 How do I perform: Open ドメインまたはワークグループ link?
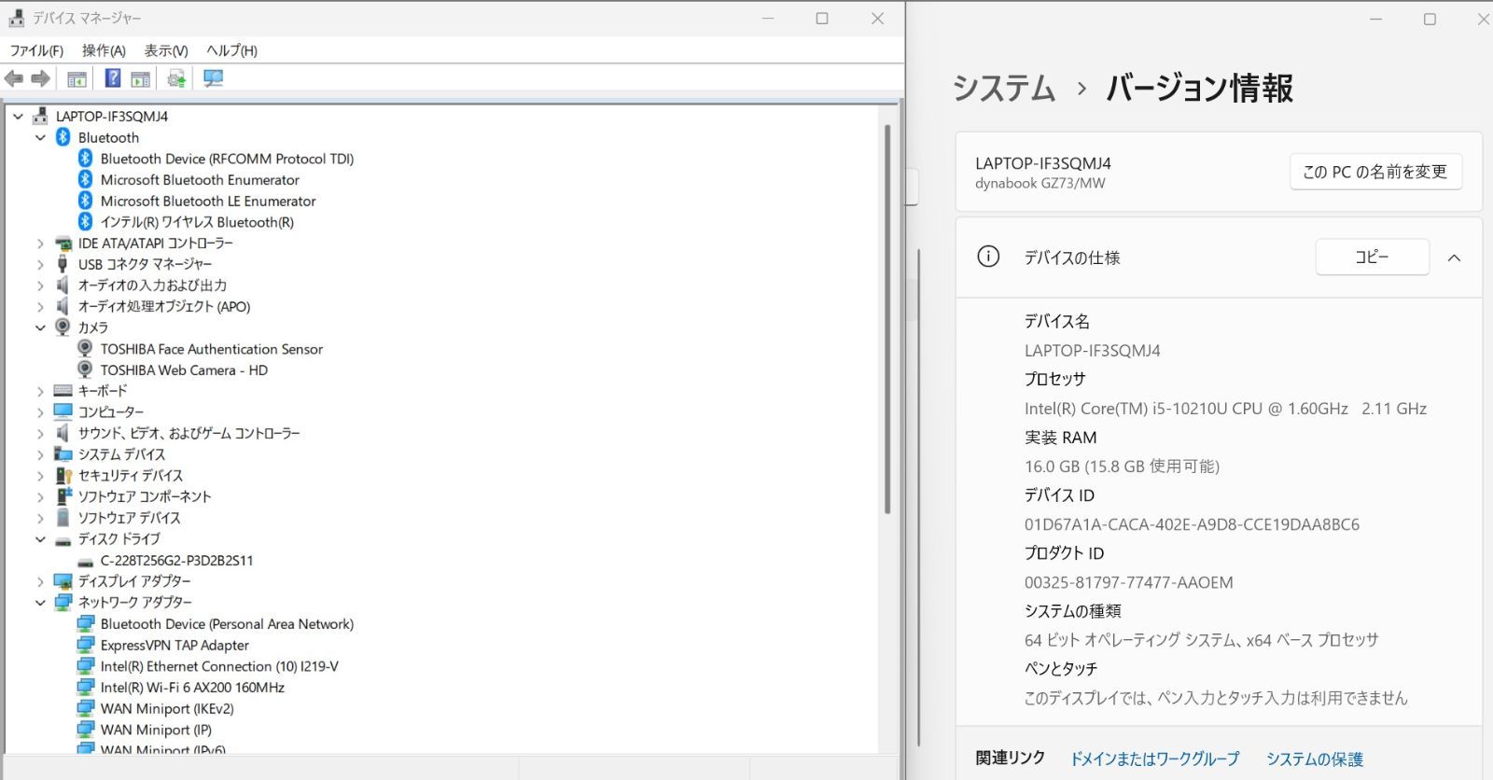tap(1154, 759)
